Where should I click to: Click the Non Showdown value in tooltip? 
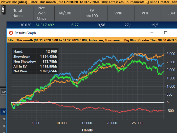click(49, 61)
